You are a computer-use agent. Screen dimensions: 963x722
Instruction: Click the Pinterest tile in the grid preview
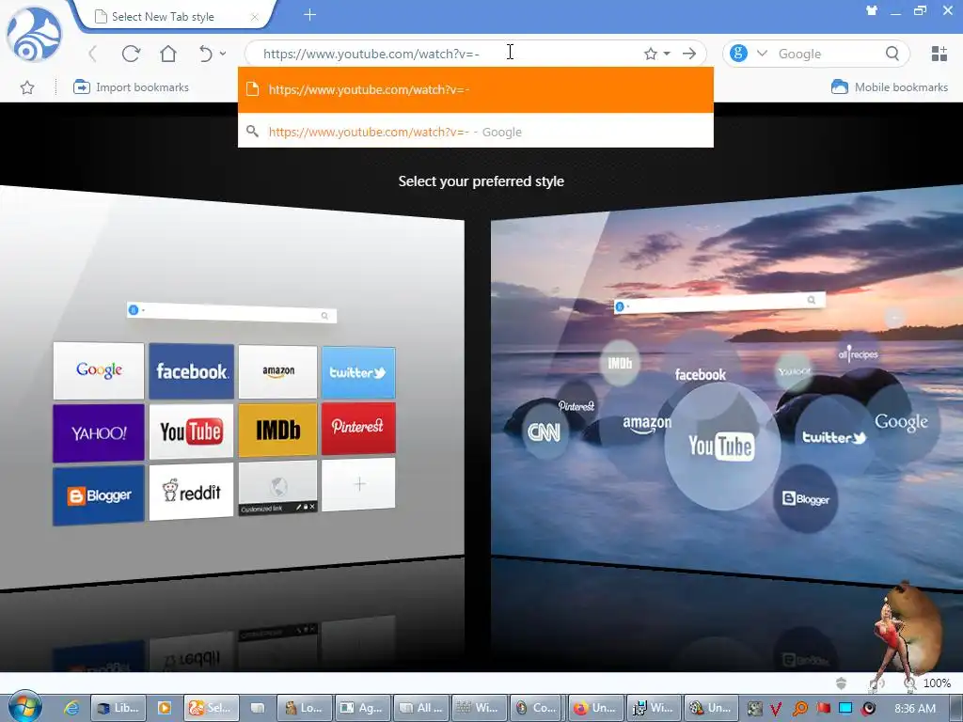click(358, 428)
